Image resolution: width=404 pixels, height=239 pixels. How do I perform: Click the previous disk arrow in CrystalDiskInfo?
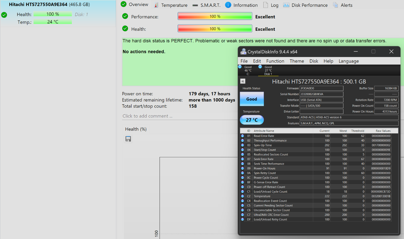pyautogui.click(x=243, y=81)
